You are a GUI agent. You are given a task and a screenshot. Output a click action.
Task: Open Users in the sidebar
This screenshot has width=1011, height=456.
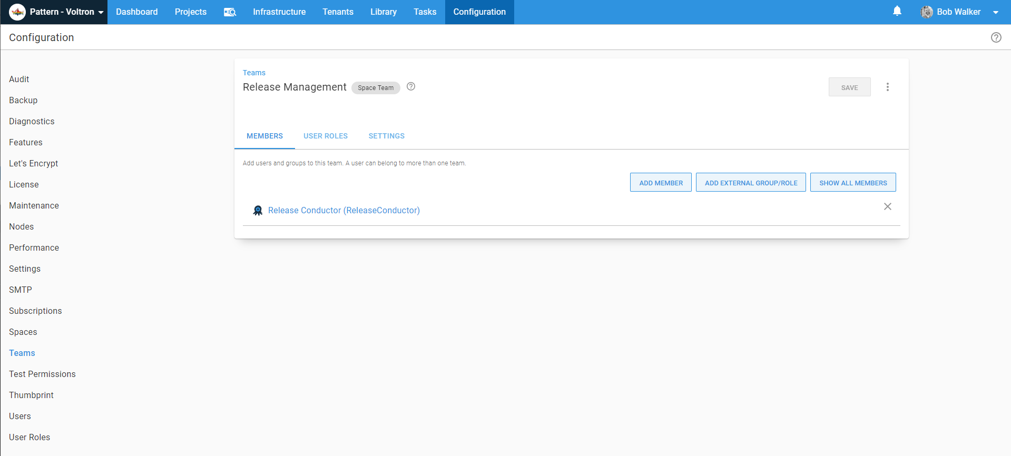20,416
